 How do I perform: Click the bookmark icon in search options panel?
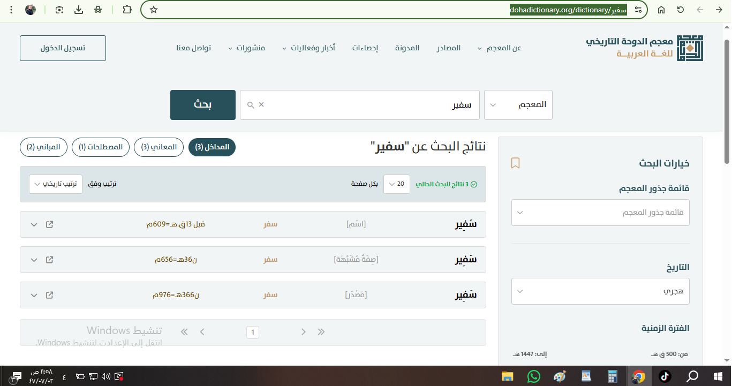click(515, 163)
